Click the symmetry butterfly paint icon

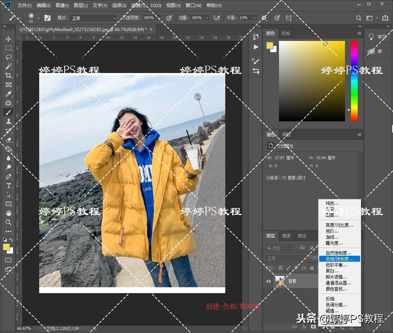pos(288,18)
